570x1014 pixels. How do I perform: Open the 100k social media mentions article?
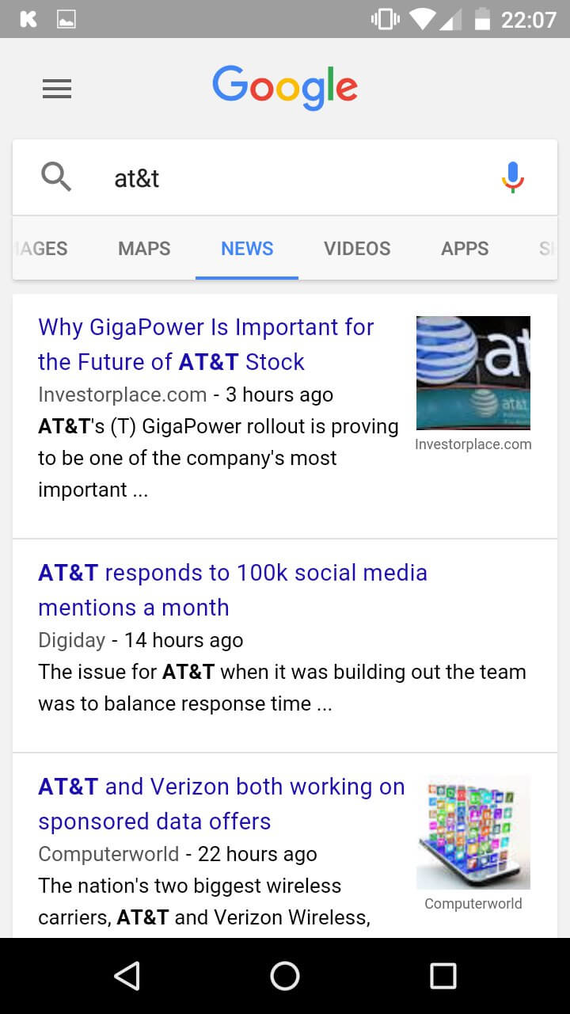[233, 590]
